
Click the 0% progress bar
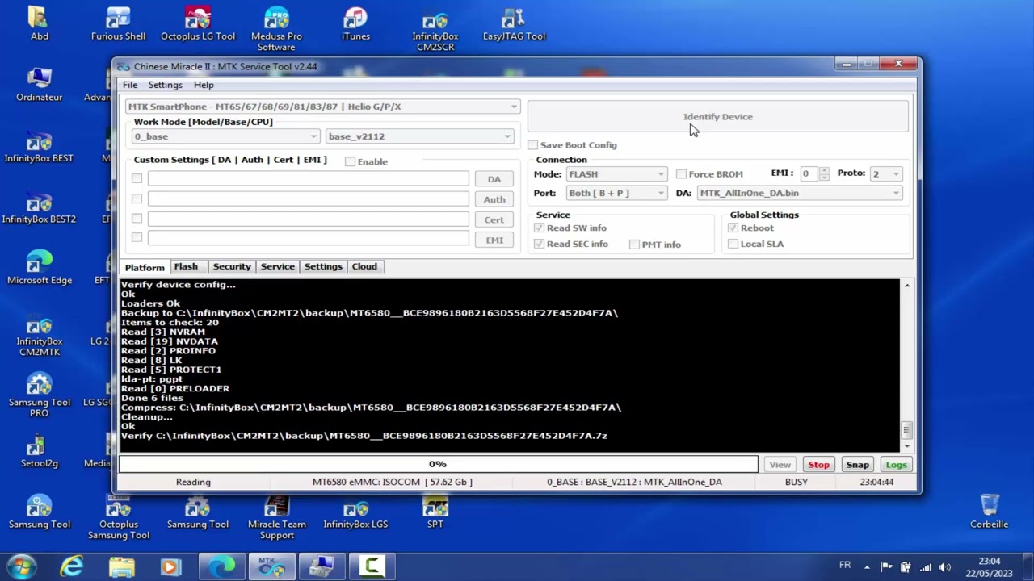(438, 464)
